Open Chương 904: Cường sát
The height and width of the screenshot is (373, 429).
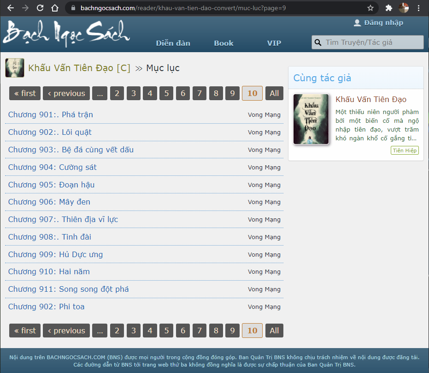click(x=53, y=167)
